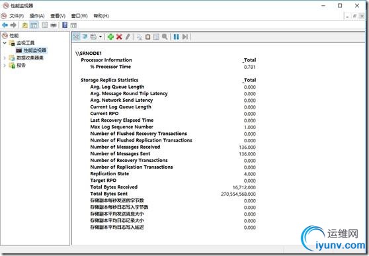Open the 操作(A) menu
Image resolution: width=369 pixels, height=256 pixels.
(37, 16)
